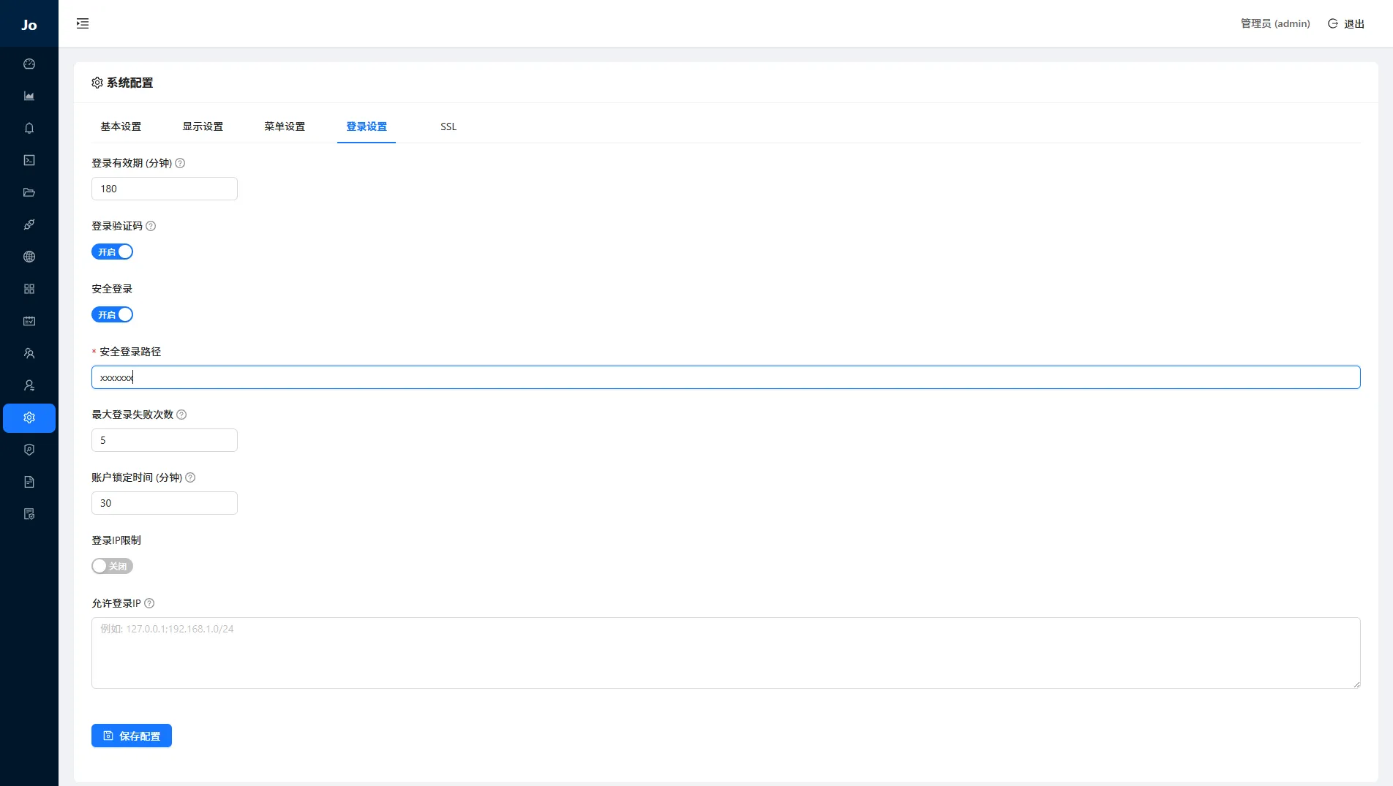The height and width of the screenshot is (786, 1393).
Task: Click the bell notifications sidebar icon
Action: pos(29,129)
